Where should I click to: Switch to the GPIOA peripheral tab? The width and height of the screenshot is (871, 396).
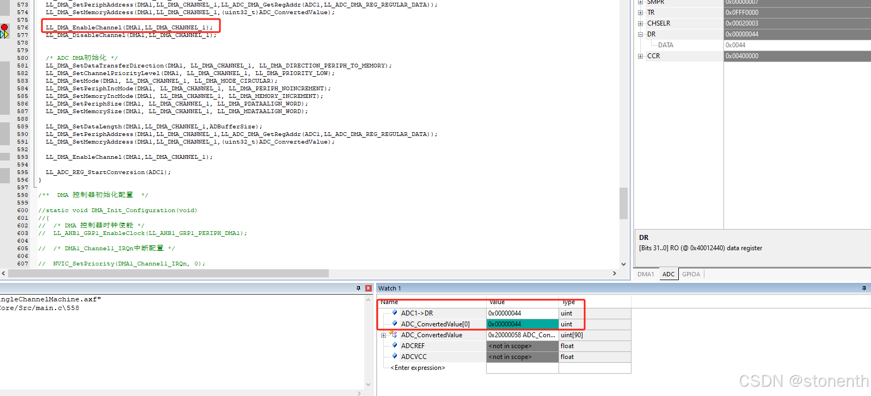(x=691, y=274)
